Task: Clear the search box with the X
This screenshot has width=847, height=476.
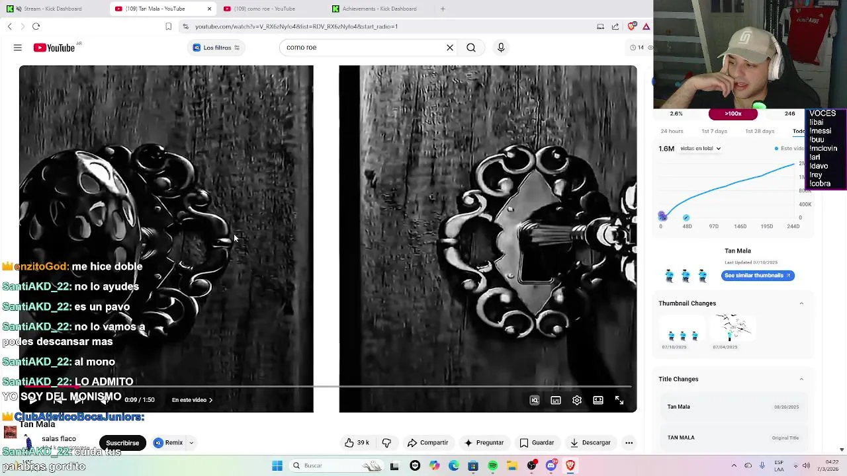Action: click(x=450, y=48)
